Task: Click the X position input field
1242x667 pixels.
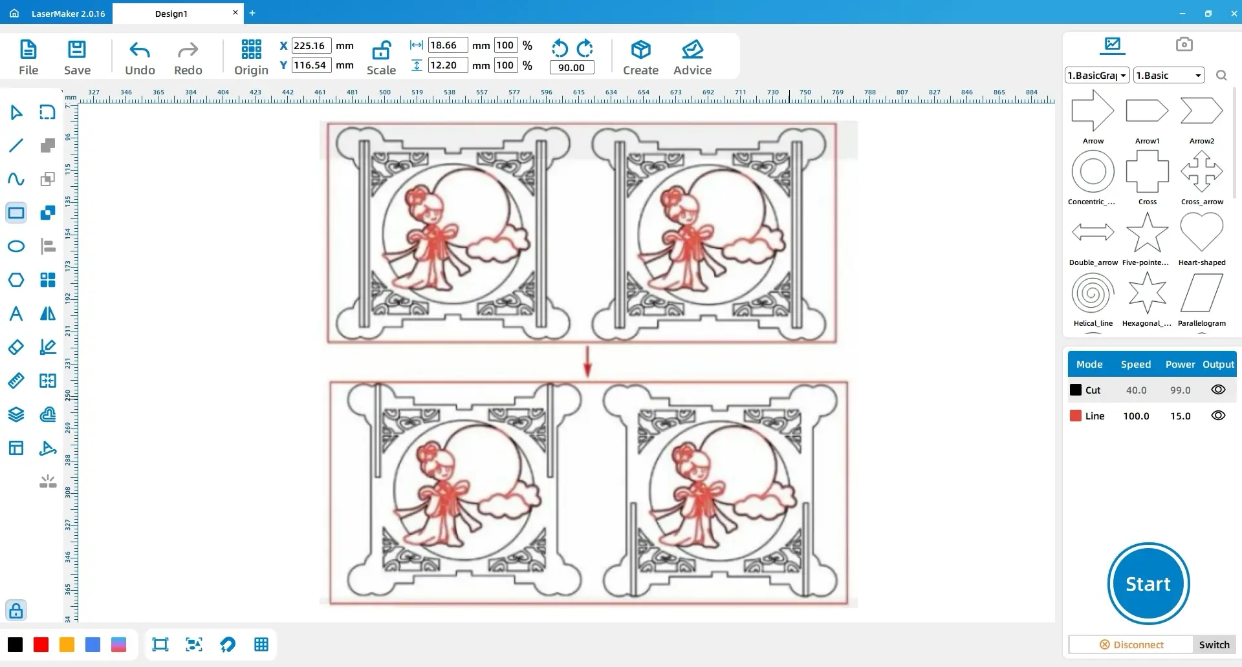Action: point(311,45)
